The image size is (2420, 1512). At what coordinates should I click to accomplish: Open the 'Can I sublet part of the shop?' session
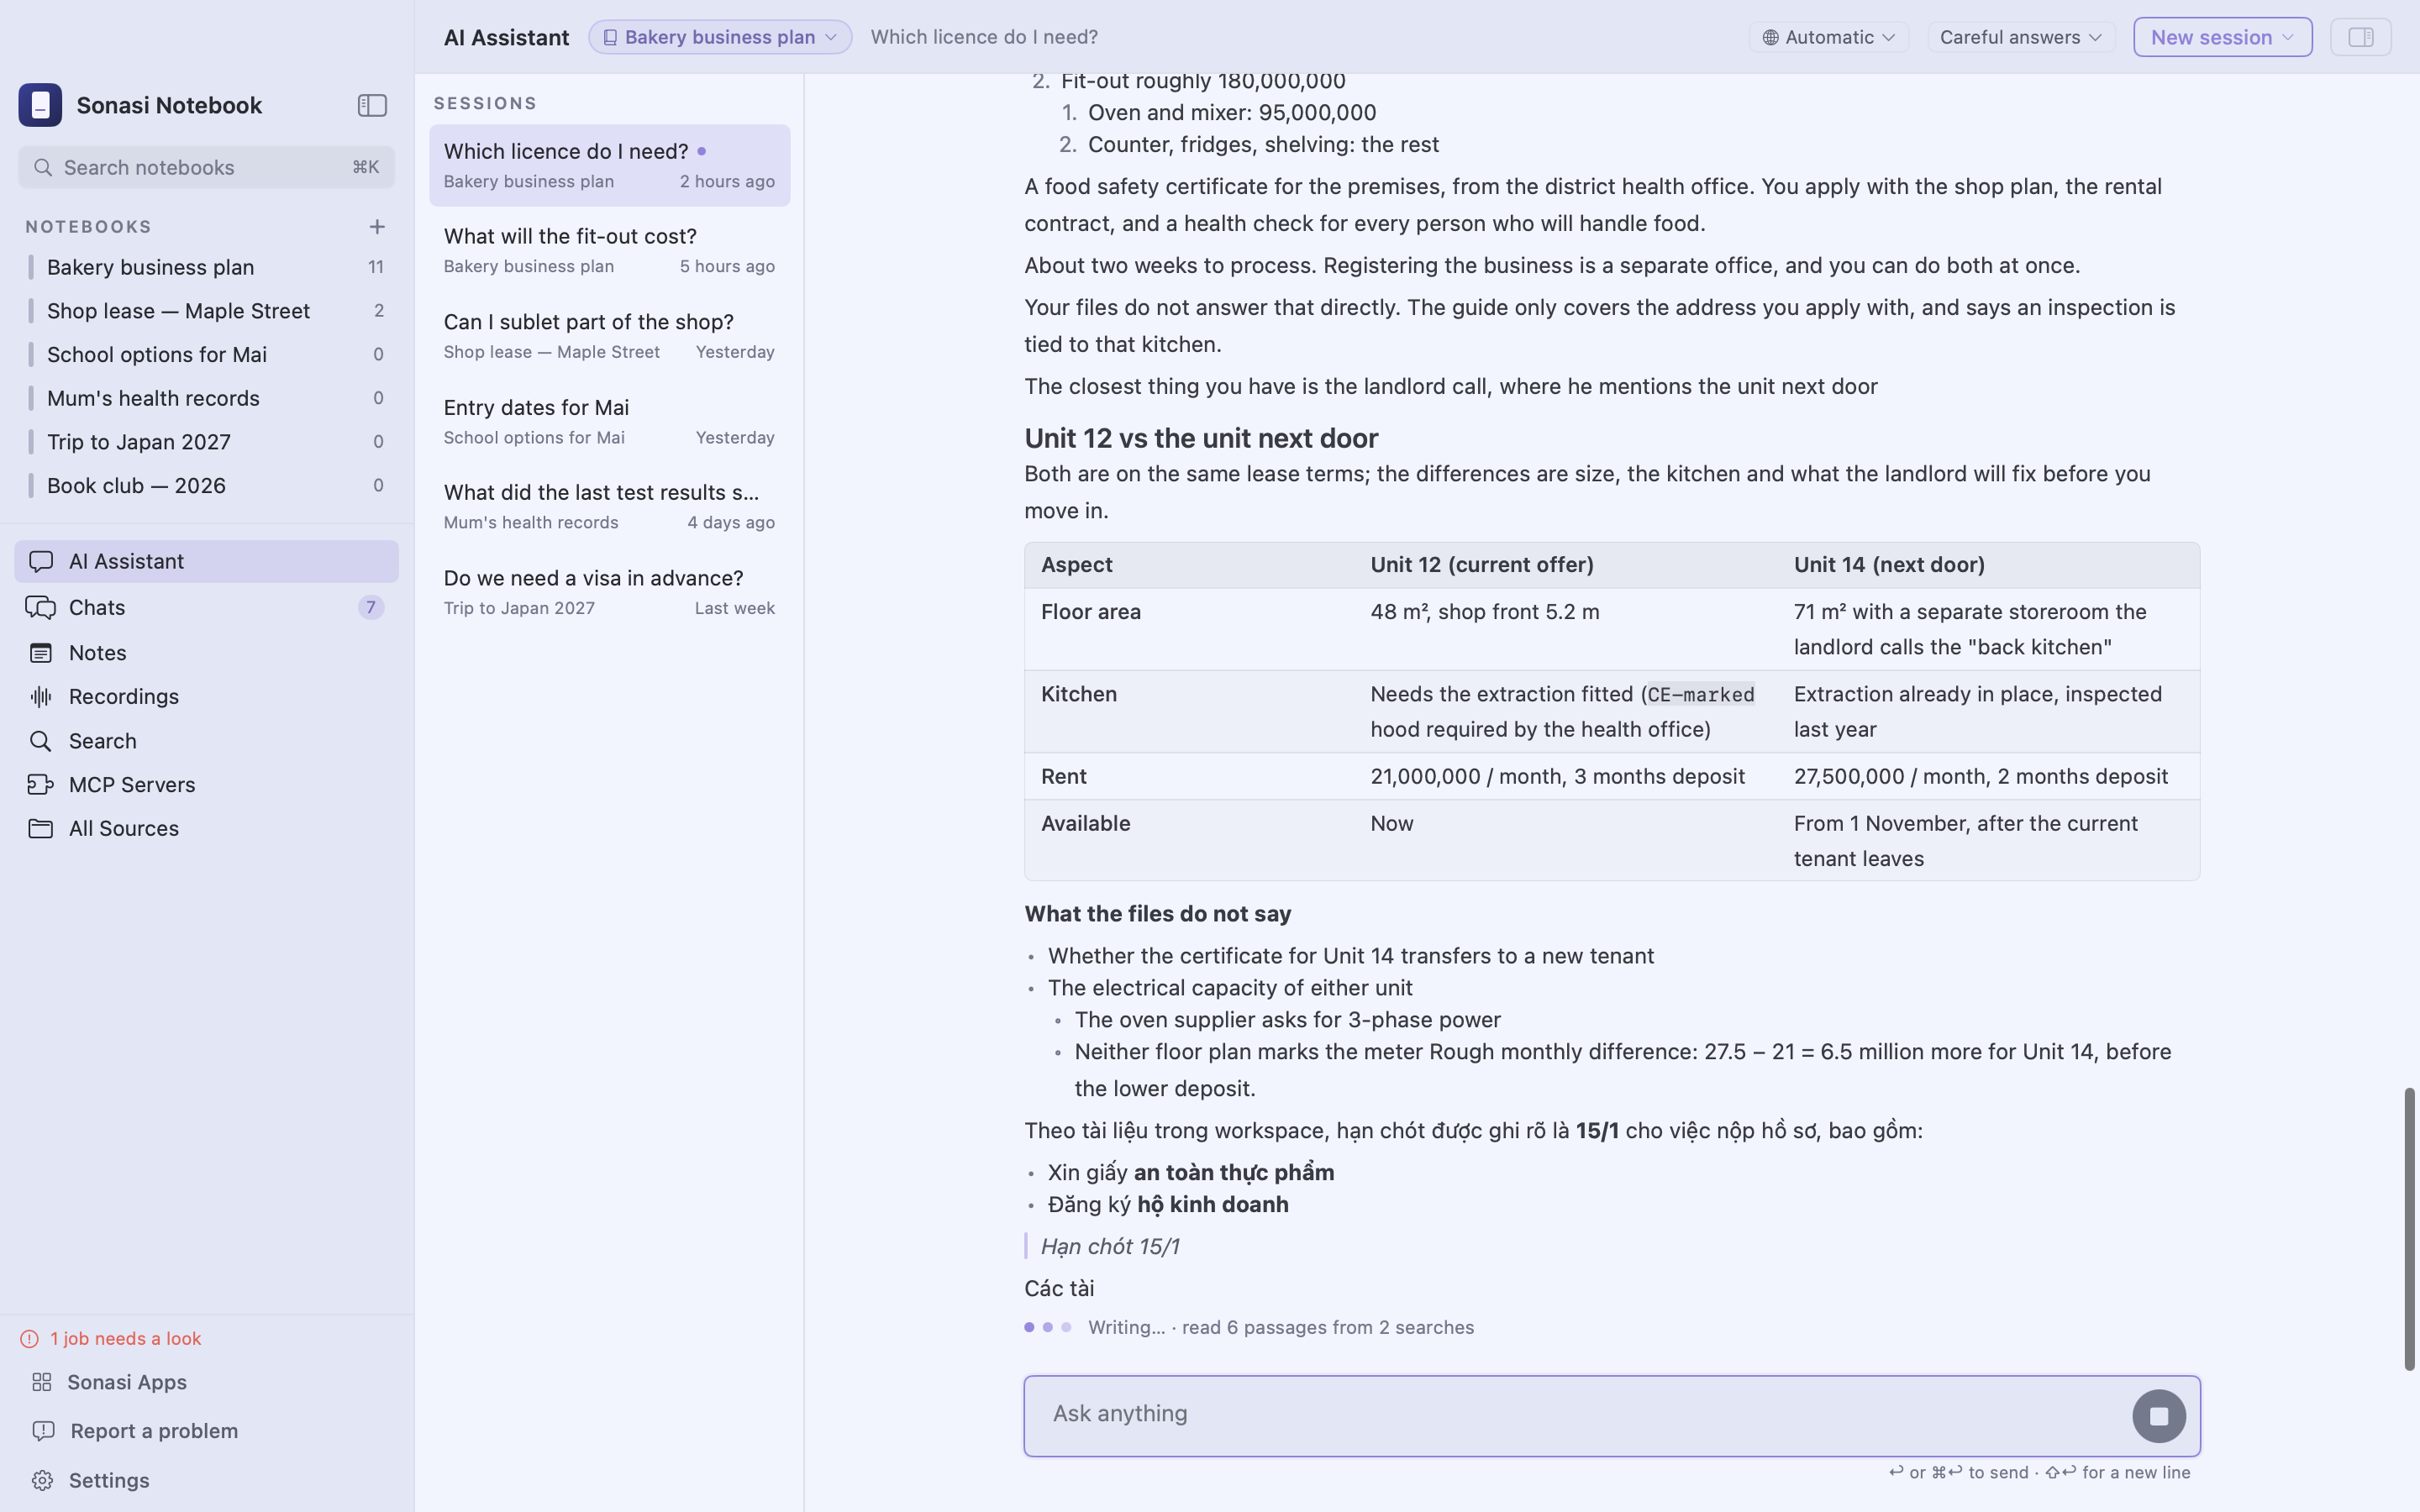click(x=609, y=336)
